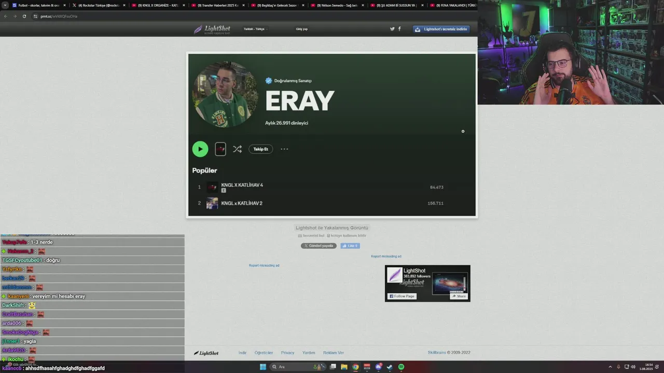Switch to Beşiktaş'ın Gelecek Sezon tab

point(276,5)
